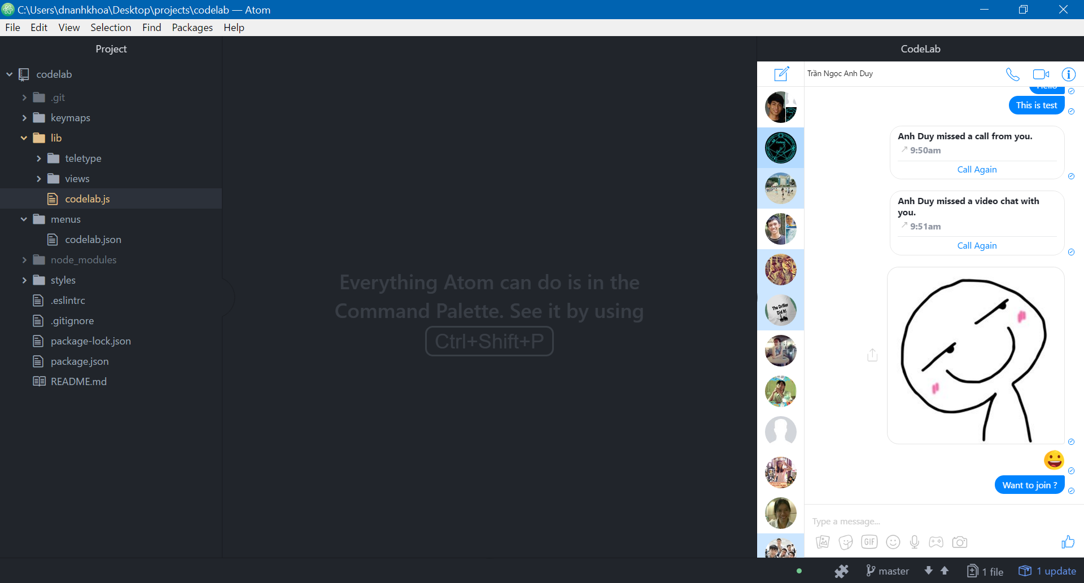
Task: Open the Find menu
Action: (x=151, y=28)
